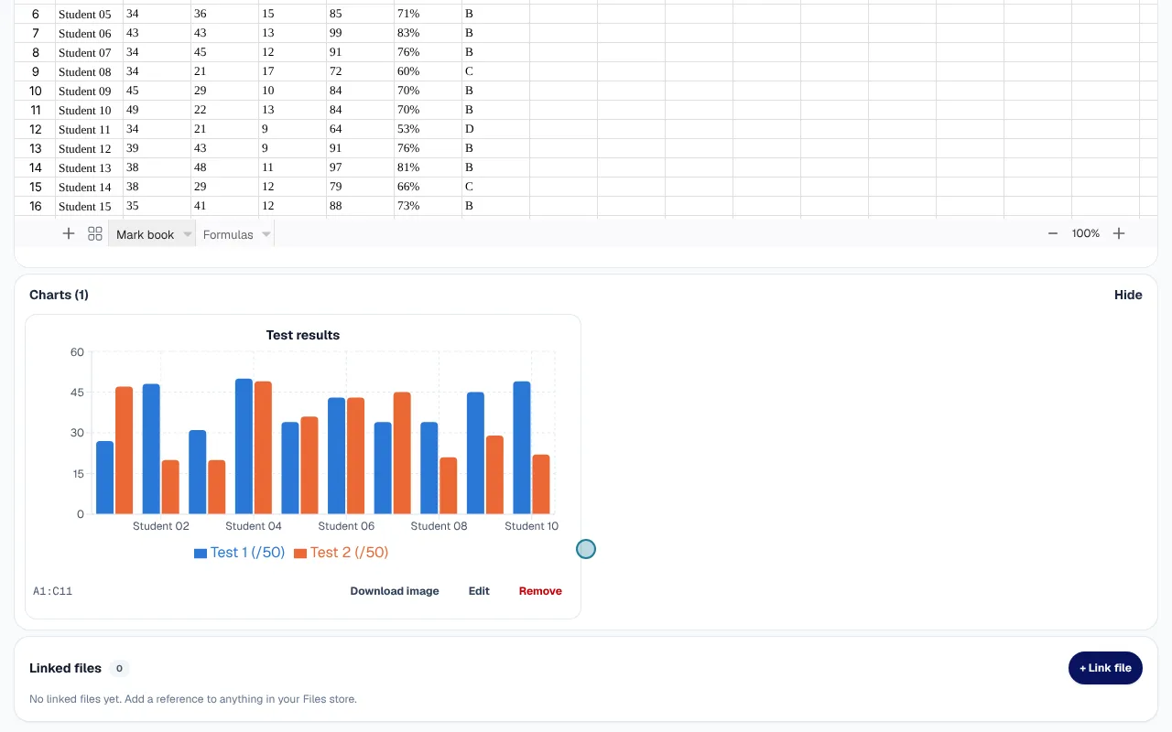Click the Linked files heading

point(65,668)
